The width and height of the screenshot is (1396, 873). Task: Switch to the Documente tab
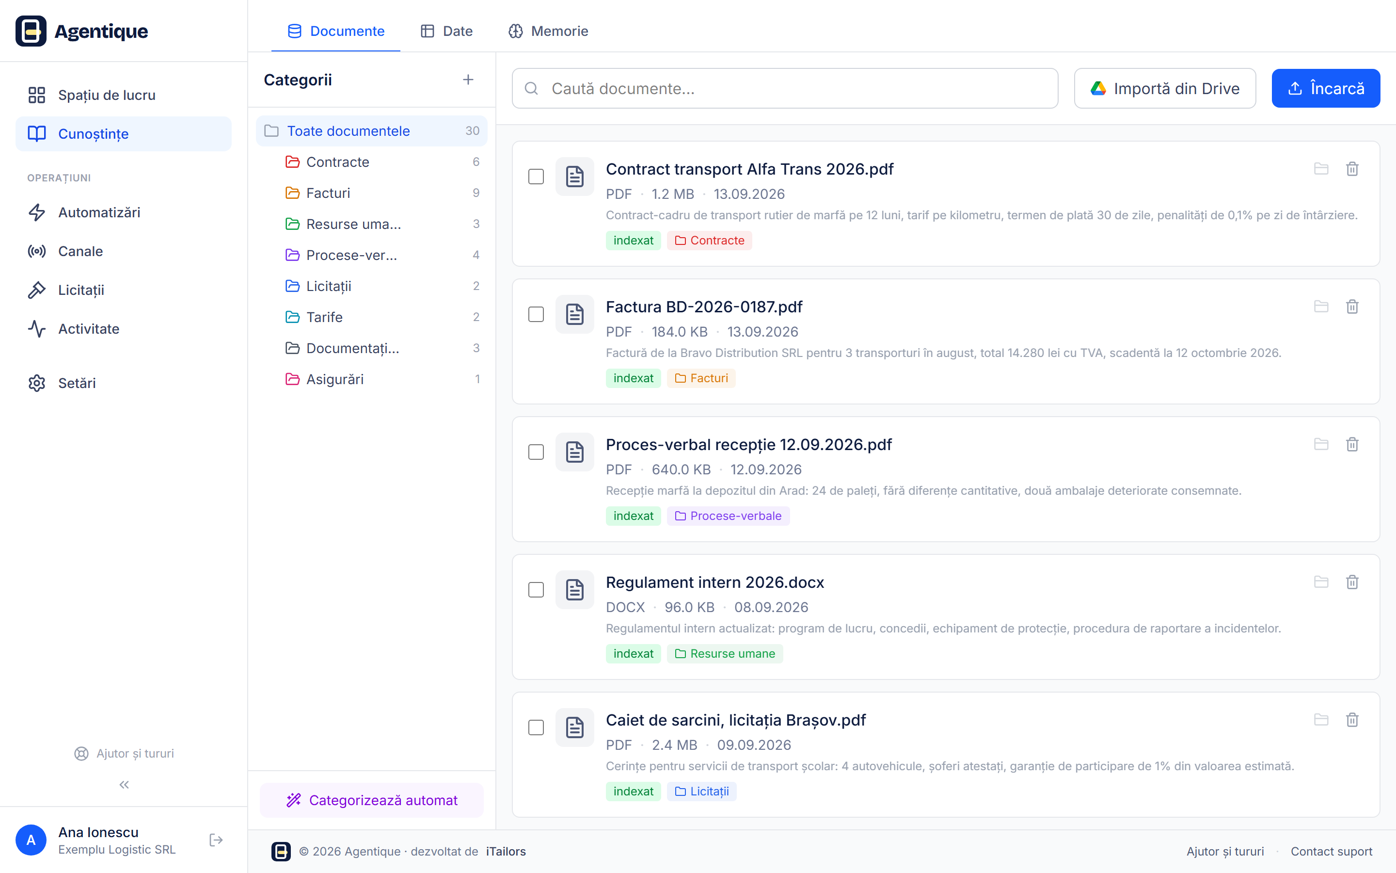tap(336, 31)
